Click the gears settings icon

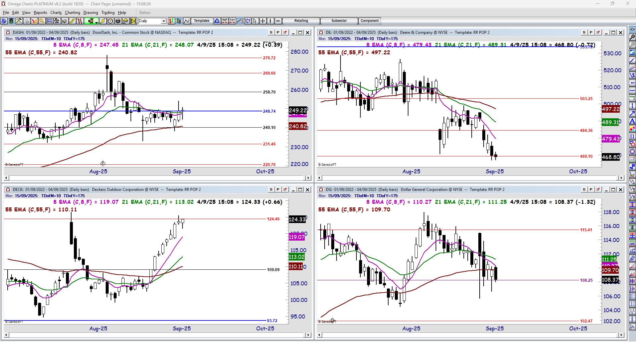tap(42, 21)
